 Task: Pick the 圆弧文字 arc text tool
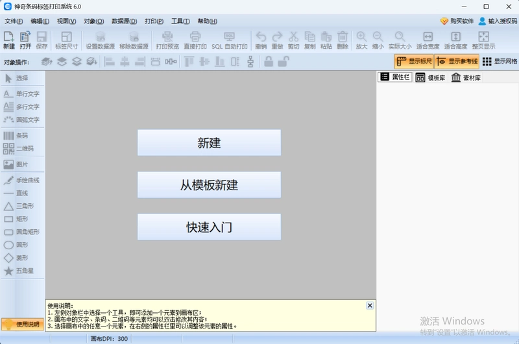tap(21, 120)
